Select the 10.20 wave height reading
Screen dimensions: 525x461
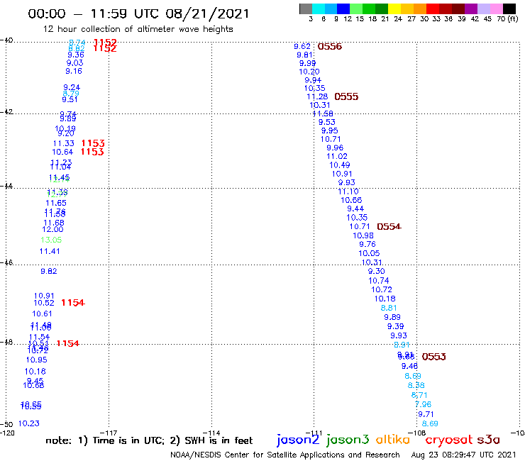(309, 72)
